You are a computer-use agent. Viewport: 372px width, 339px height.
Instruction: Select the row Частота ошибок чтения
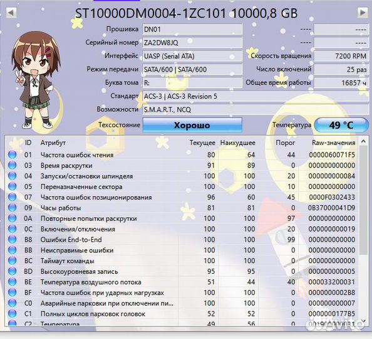tap(182, 155)
